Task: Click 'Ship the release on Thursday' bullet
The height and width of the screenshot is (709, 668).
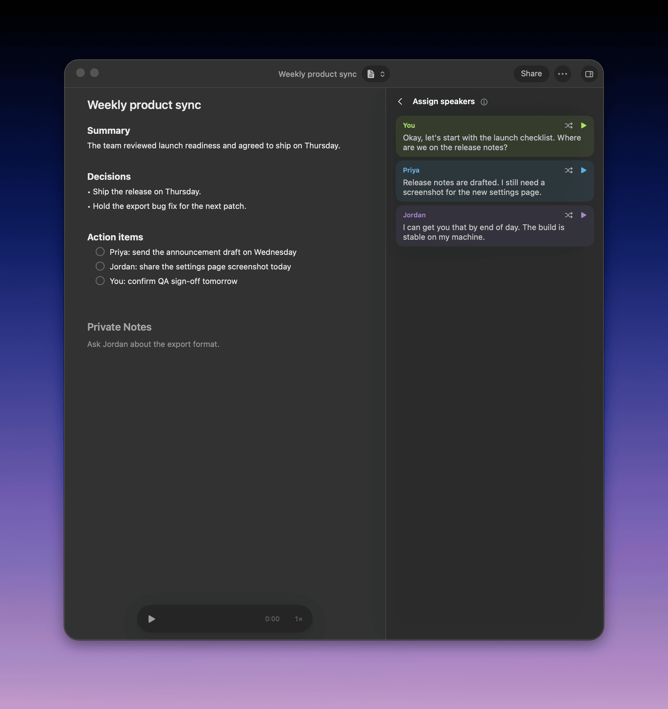Action: click(x=147, y=192)
